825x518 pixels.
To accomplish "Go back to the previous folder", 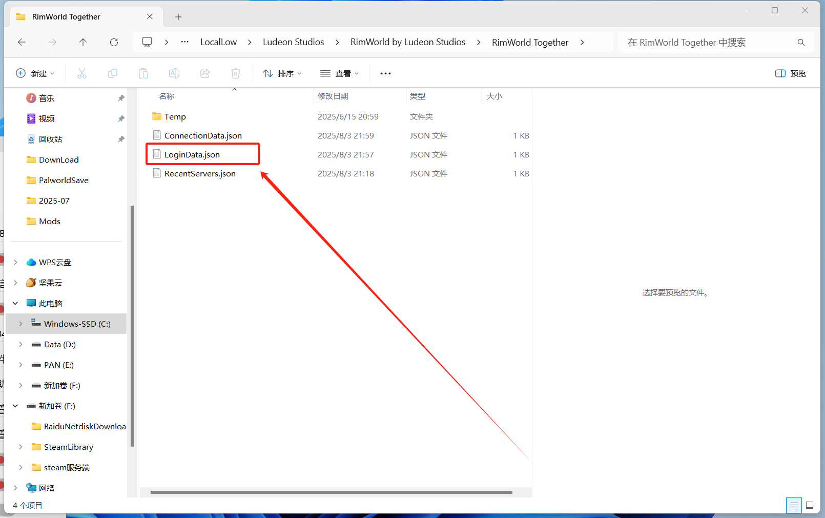I will pyautogui.click(x=22, y=42).
